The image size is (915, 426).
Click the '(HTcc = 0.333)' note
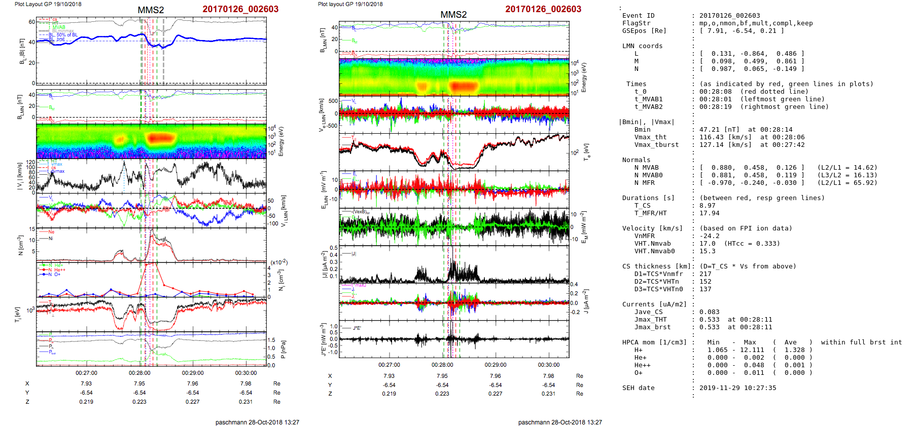(x=752, y=244)
